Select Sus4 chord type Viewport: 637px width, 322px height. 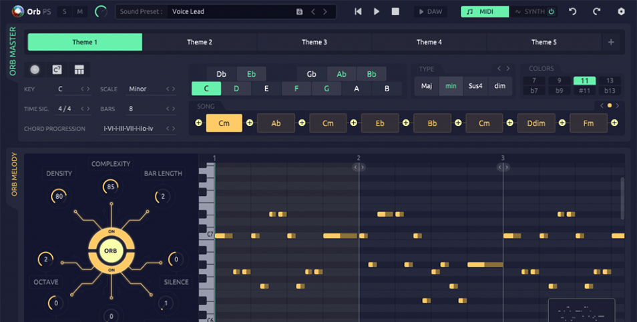coord(475,86)
